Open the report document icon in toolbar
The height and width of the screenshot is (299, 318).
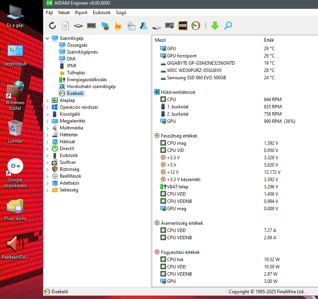pyautogui.click(x=66, y=26)
